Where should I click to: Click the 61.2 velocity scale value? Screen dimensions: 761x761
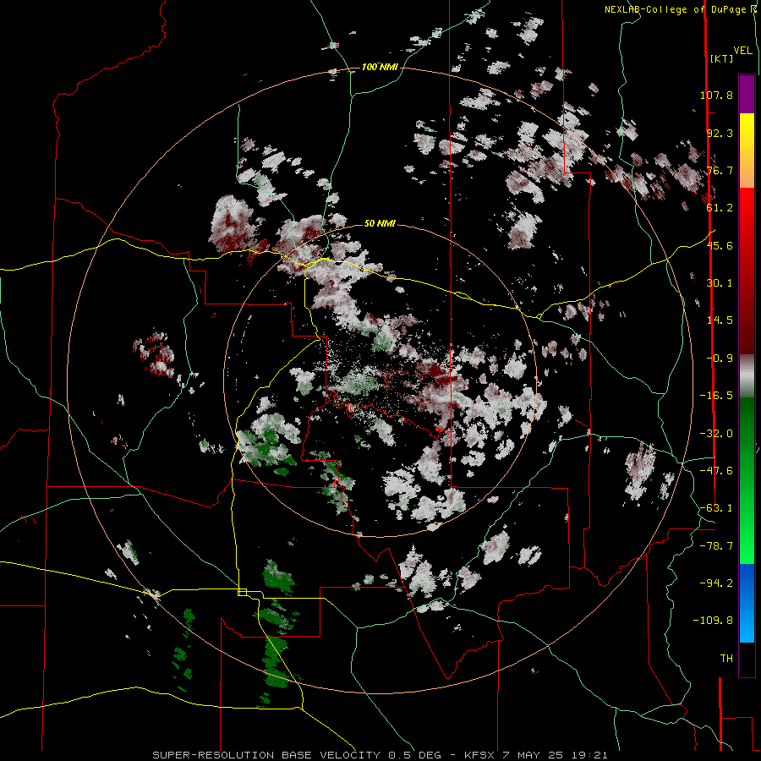[720, 208]
